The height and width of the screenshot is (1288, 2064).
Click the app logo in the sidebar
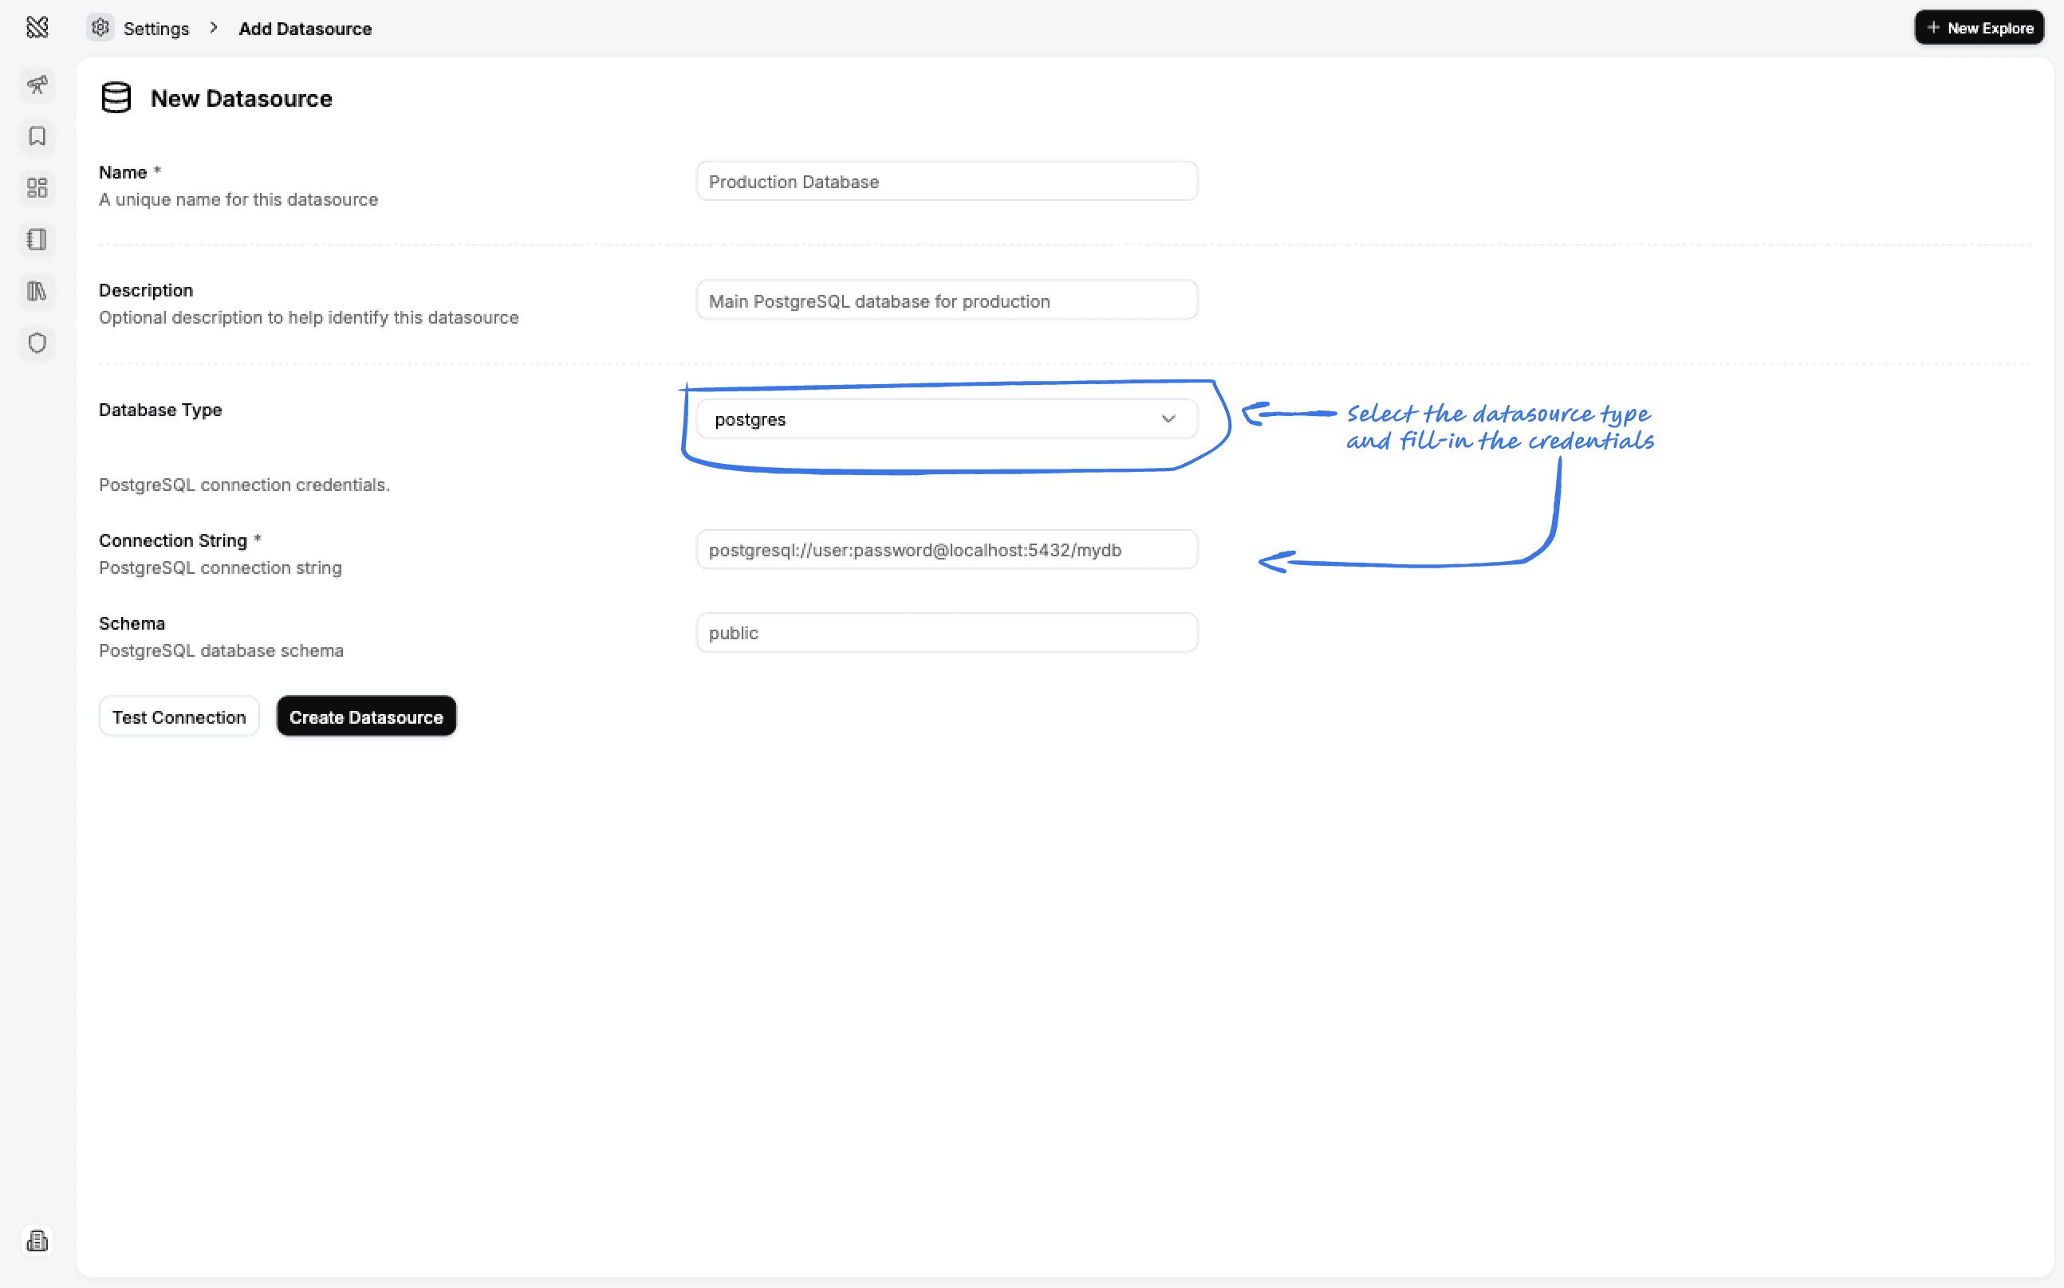[37, 27]
